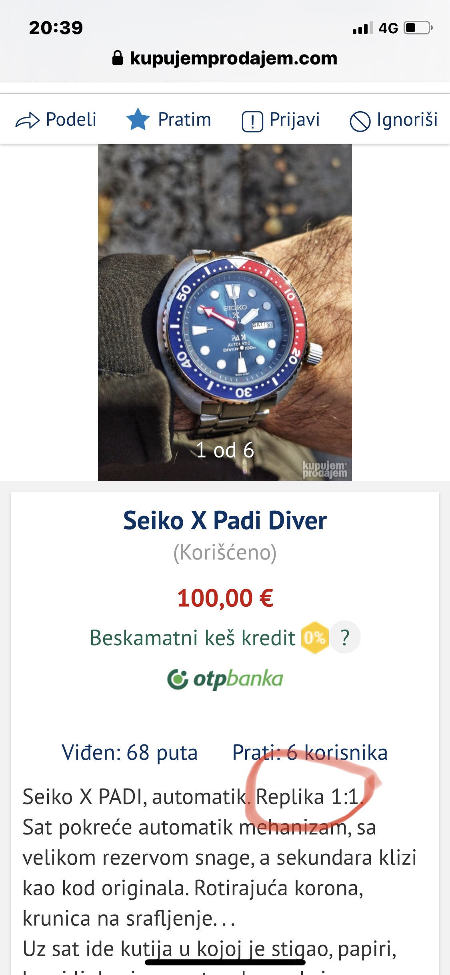Tap the otpbanka logo

coord(225,679)
